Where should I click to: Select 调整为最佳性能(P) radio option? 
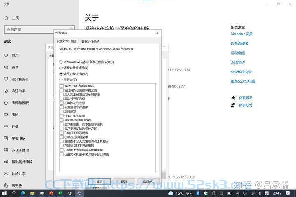click(x=74, y=74)
